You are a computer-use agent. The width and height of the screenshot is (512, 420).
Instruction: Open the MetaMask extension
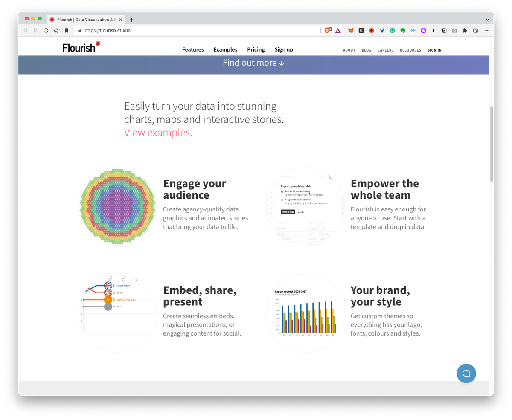351,30
